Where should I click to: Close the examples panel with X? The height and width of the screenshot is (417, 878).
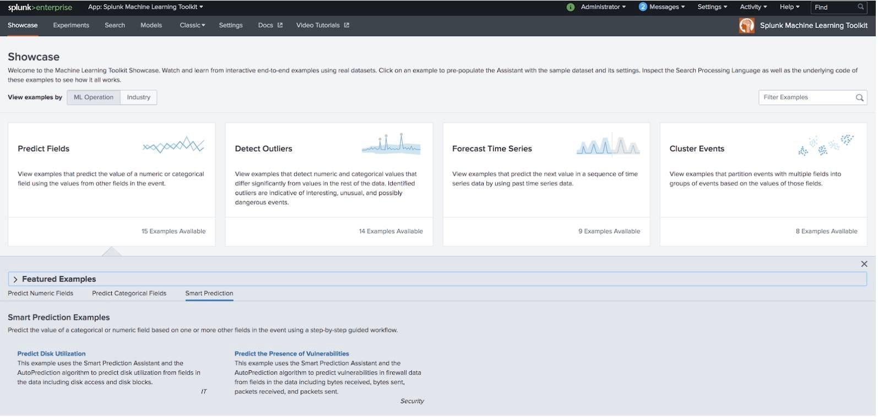[864, 264]
